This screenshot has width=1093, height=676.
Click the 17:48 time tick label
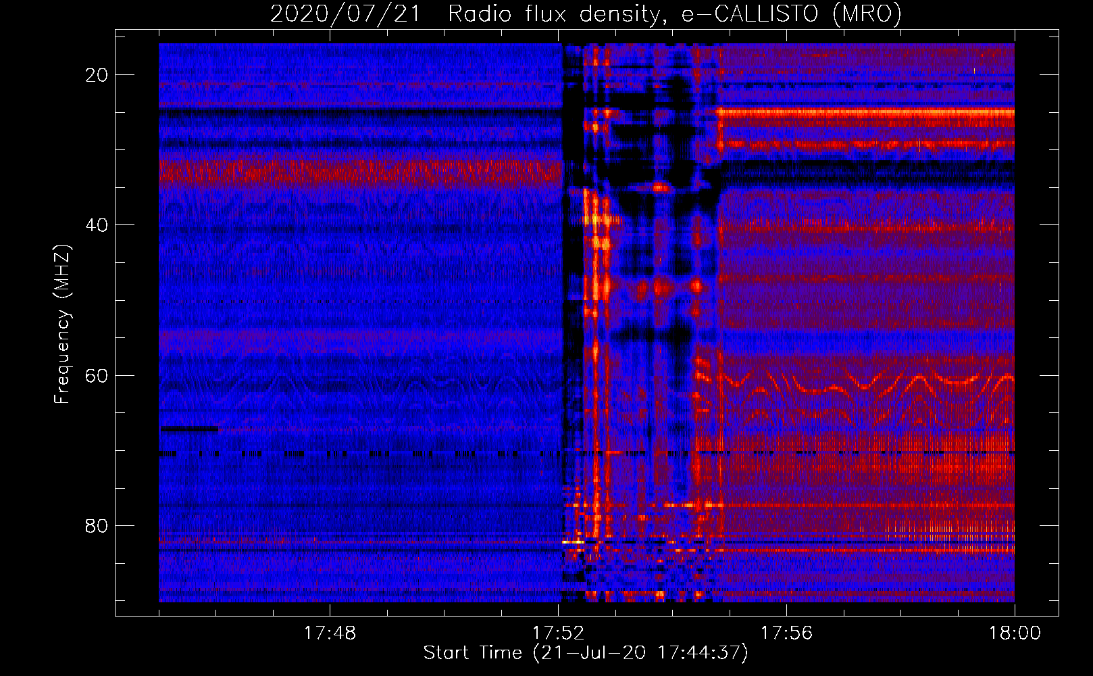tap(330, 633)
